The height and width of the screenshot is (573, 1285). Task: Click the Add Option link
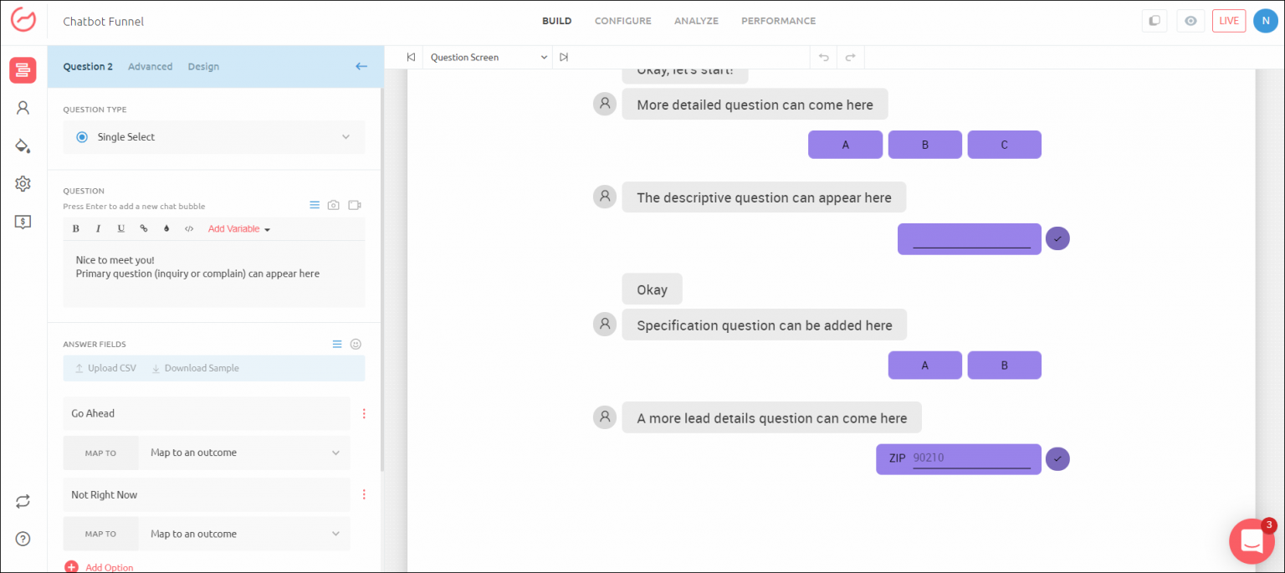(109, 567)
